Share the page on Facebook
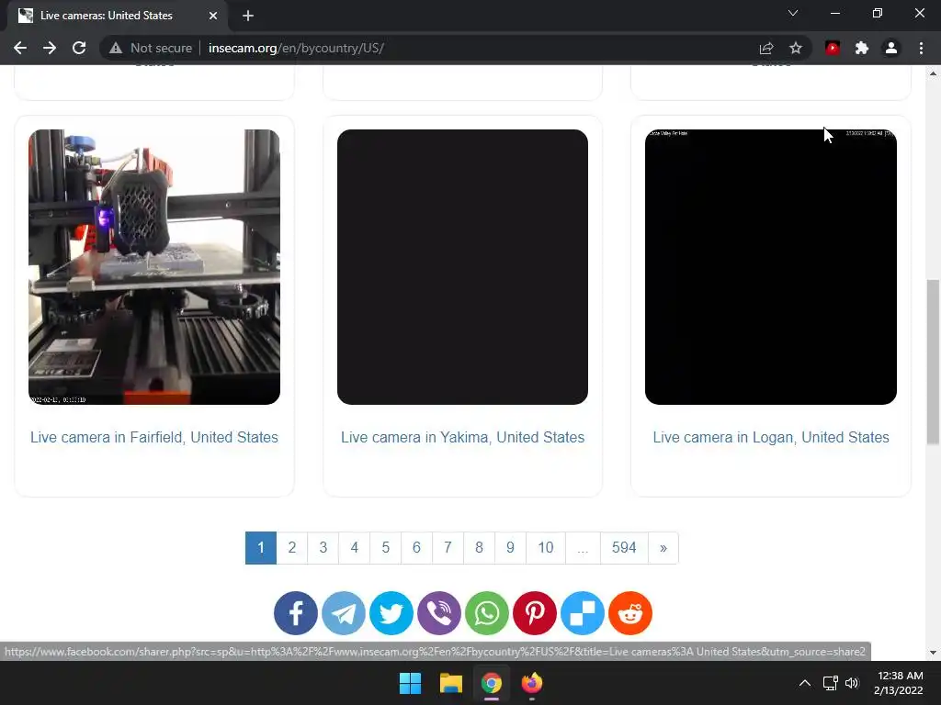The width and height of the screenshot is (941, 705). coord(295,612)
